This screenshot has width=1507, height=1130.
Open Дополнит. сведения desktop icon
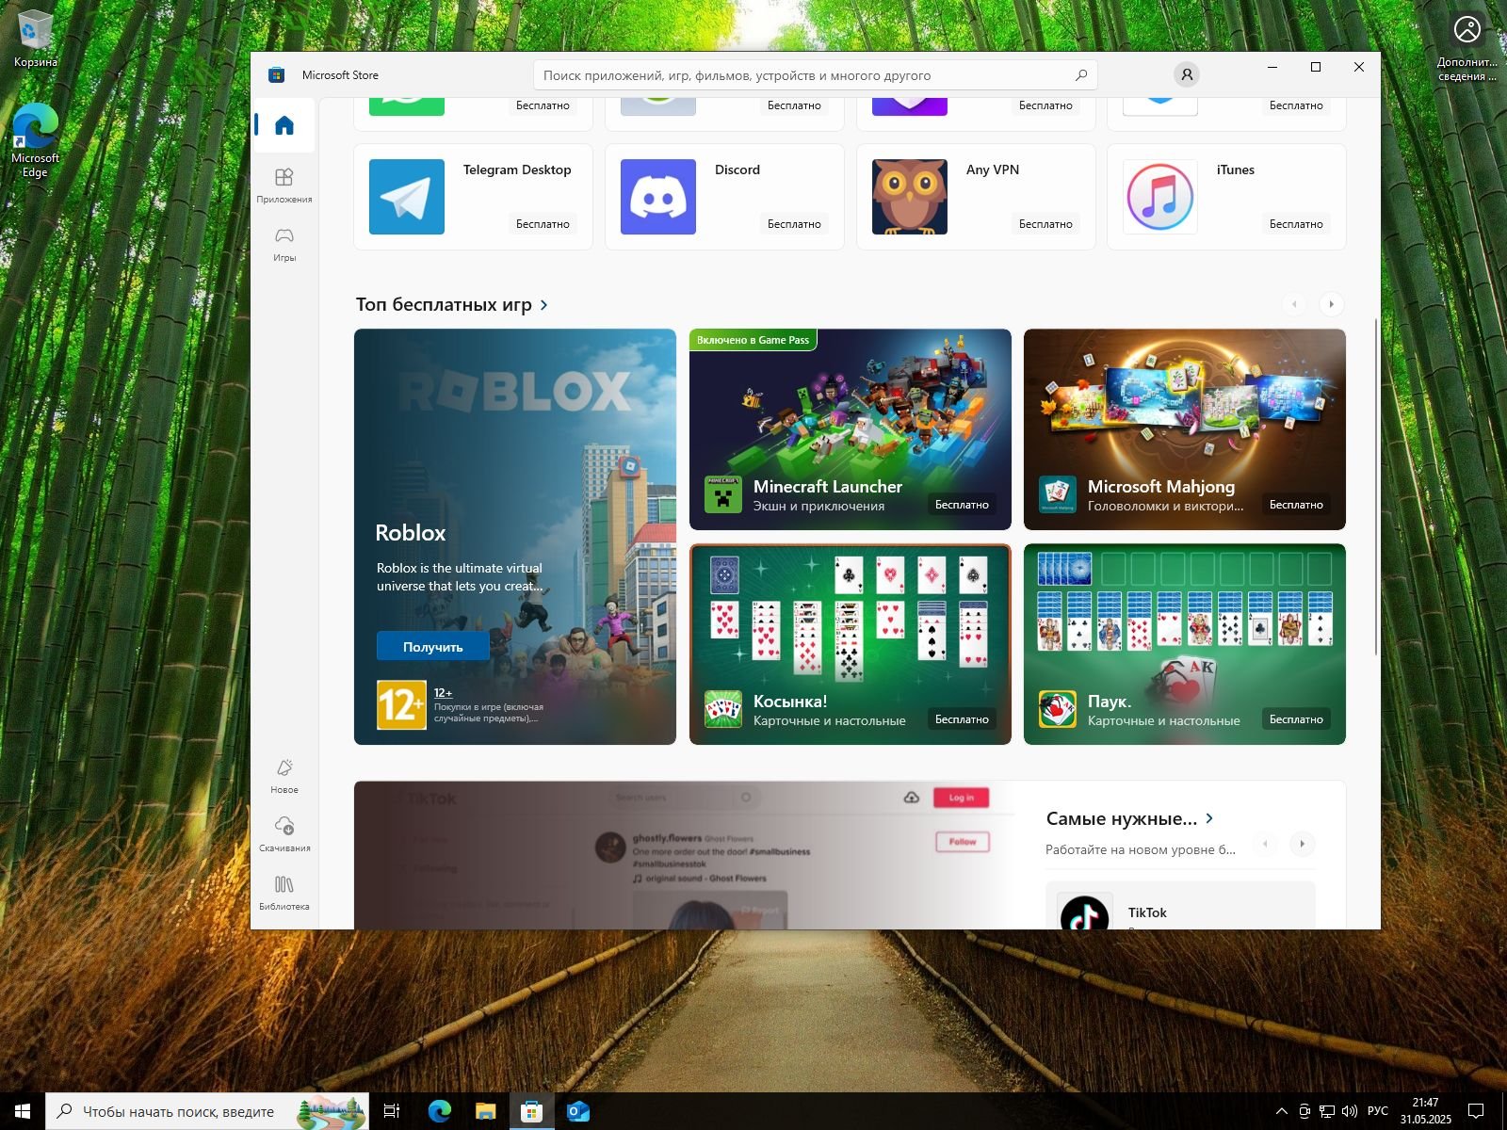click(x=1466, y=47)
